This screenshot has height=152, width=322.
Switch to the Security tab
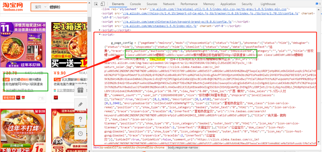pos(247,4)
